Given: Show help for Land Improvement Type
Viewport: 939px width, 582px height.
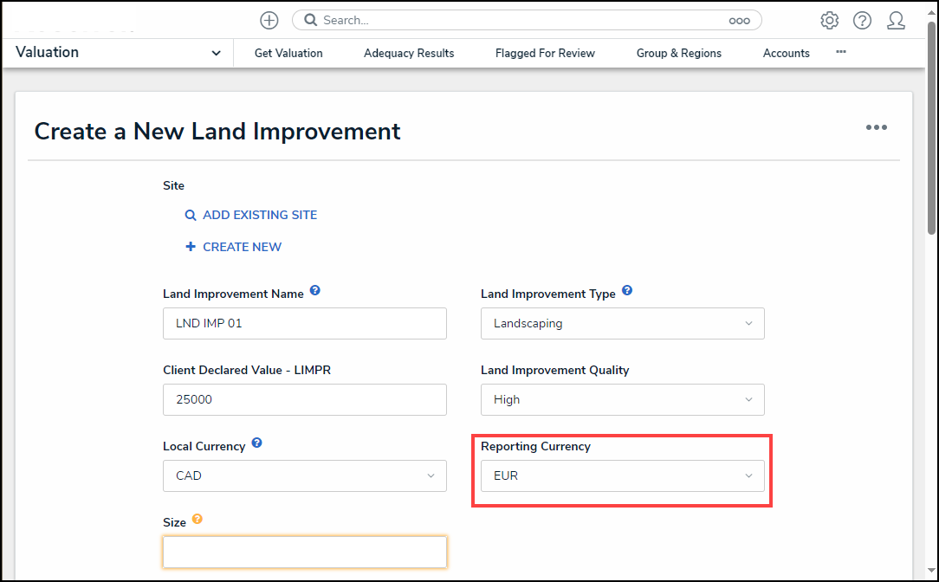Looking at the screenshot, I should coord(627,291).
